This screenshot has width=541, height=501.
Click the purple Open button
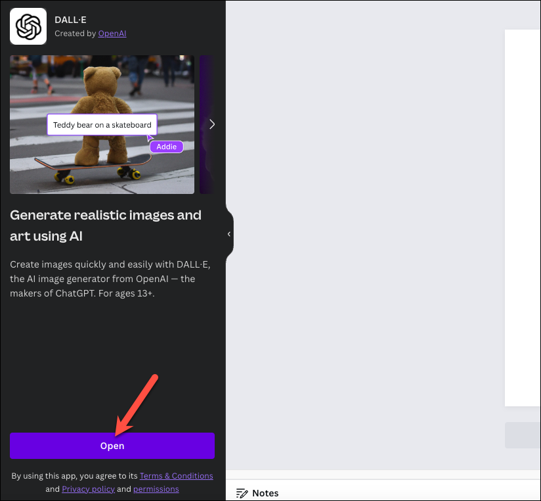112,446
